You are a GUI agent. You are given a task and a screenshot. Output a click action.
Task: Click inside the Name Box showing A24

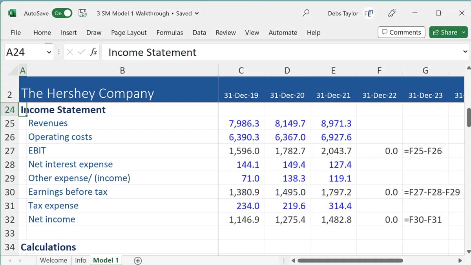coord(24,52)
